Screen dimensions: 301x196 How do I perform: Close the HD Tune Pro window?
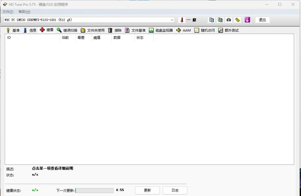[293, 4]
